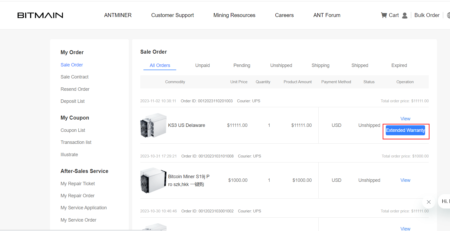
Task: Click Order ID 0012023110201003
Action: (x=207, y=101)
